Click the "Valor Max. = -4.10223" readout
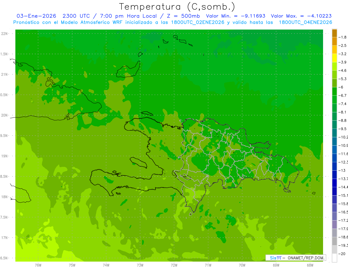 (301, 16)
